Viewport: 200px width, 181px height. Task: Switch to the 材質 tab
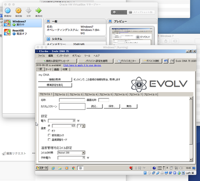tap(65, 69)
